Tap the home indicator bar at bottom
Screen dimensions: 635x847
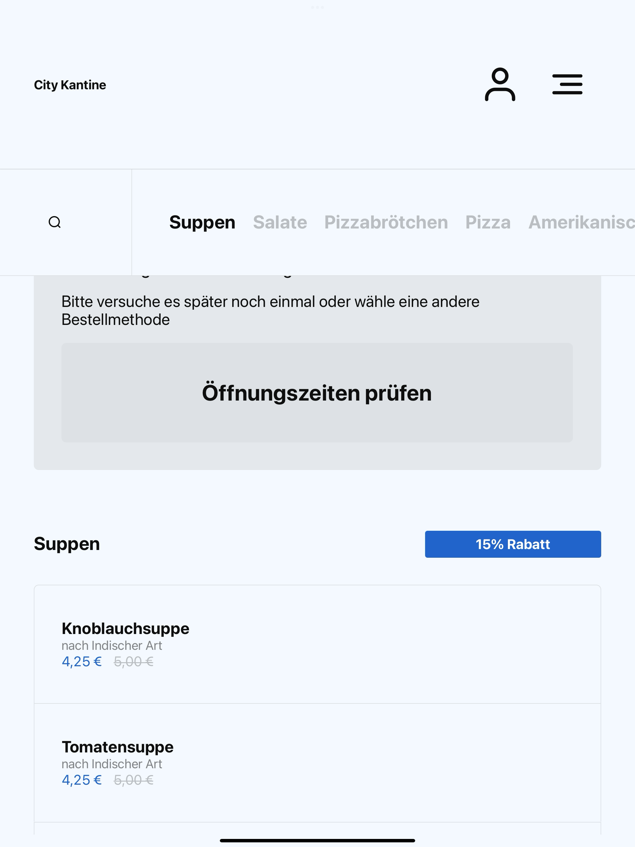point(317,840)
